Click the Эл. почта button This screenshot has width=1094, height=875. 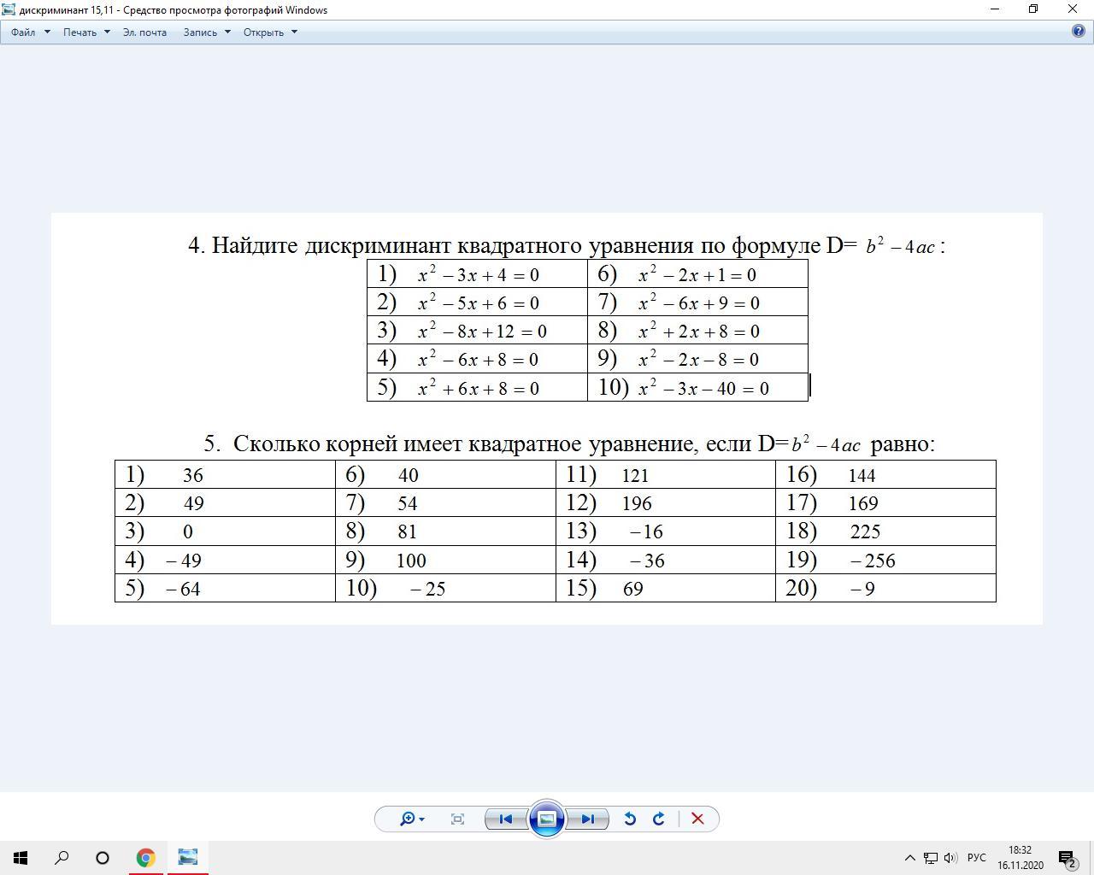coord(144,32)
